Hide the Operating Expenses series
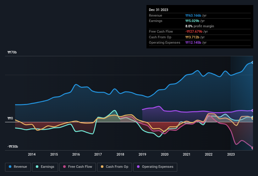Screen dimensions: 258x176 [x=155, y=167]
